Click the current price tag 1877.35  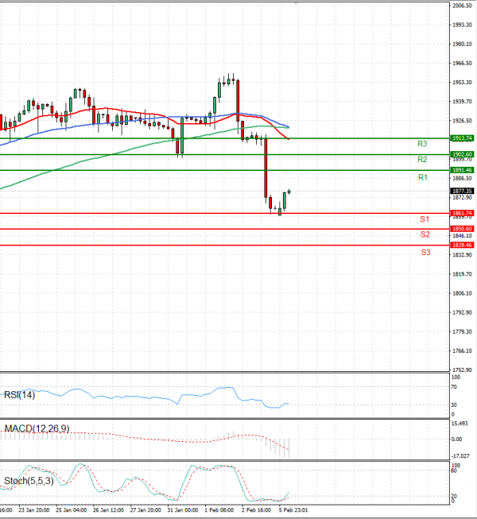click(462, 191)
